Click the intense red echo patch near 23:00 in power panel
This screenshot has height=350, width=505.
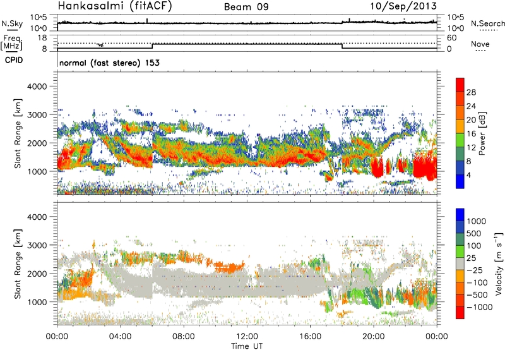click(424, 167)
